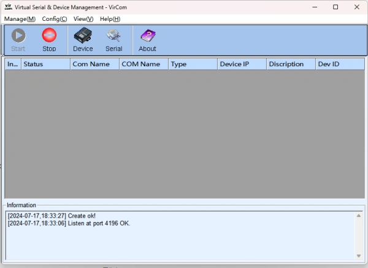Minimize the VirCom window

click(x=315, y=7)
